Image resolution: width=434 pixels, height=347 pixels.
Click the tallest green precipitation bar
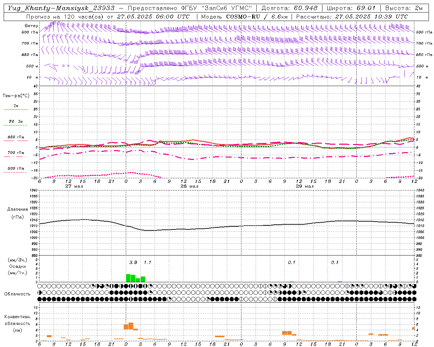pyautogui.click(x=128, y=278)
